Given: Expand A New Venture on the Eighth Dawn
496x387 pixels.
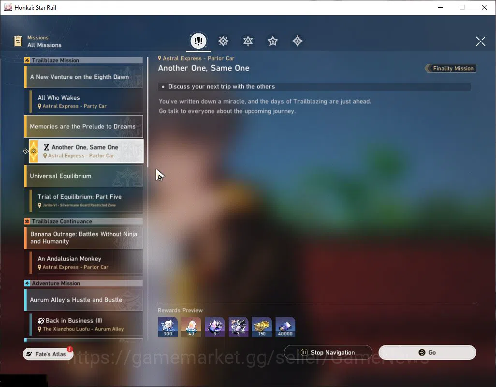Looking at the screenshot, I should (84, 77).
